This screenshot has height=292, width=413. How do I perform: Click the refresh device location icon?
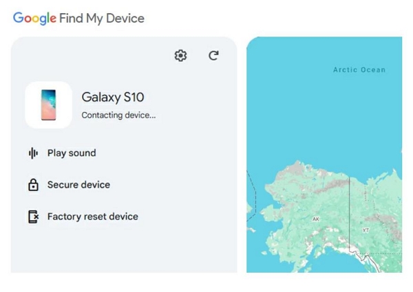point(213,56)
